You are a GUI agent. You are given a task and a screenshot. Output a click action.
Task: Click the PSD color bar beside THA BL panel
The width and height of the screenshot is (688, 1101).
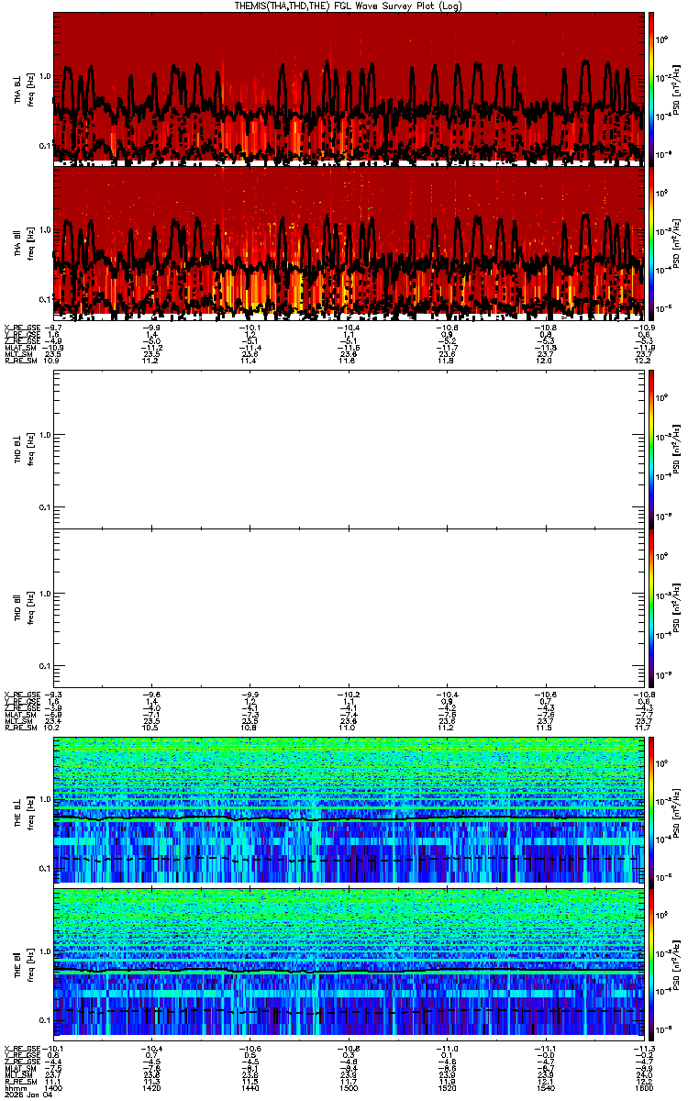[651, 87]
